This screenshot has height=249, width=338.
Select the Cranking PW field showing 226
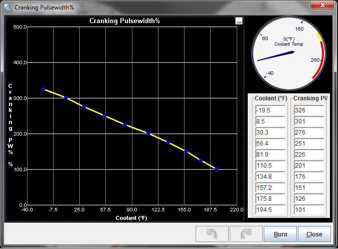coord(309,155)
